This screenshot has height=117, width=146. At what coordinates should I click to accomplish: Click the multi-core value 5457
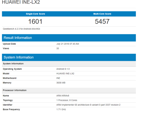click(x=102, y=21)
